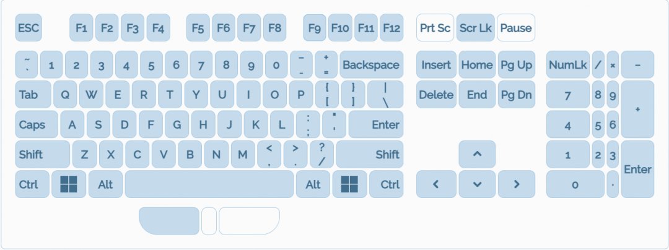669x250 pixels.
Task: Click the up arrow key
Action: 477,154
